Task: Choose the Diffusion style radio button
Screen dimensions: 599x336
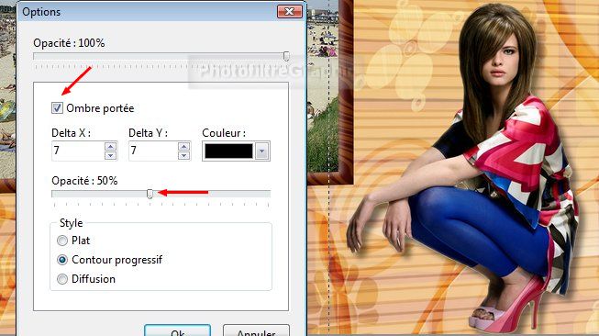Action: pos(61,279)
